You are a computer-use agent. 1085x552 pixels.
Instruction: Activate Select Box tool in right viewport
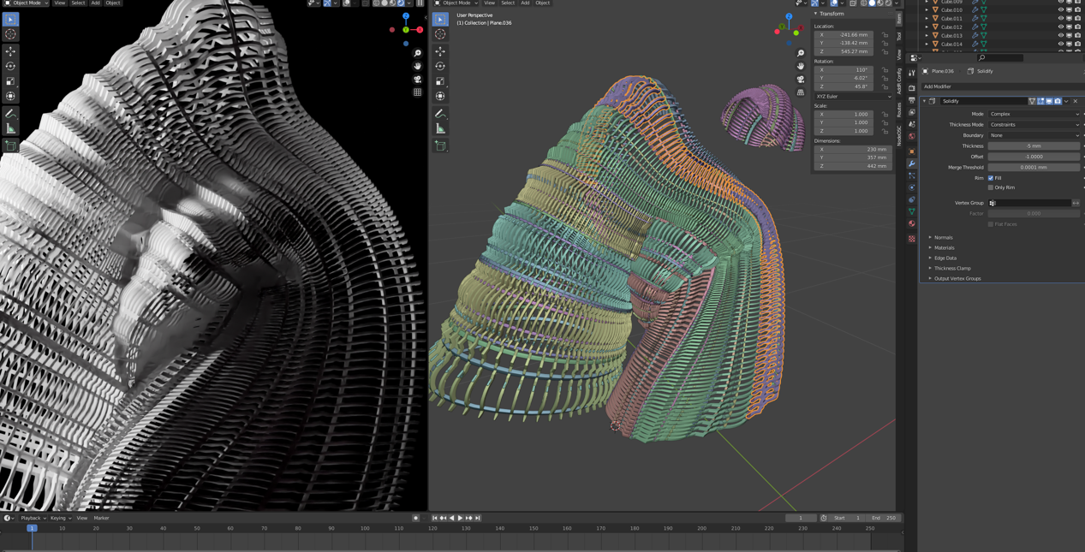point(440,19)
